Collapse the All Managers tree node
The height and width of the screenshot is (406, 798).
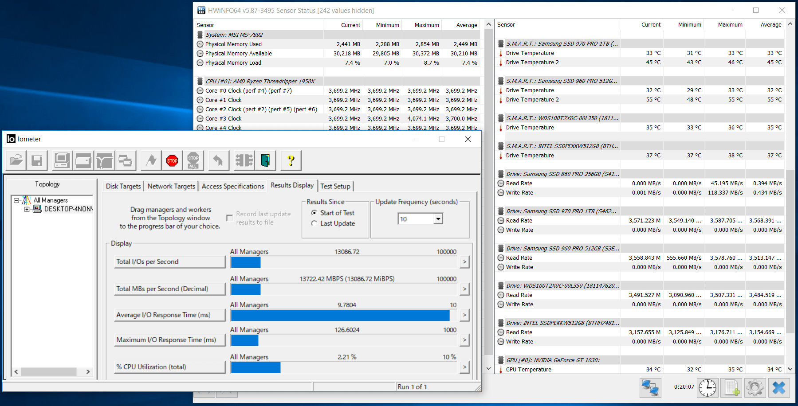pyautogui.click(x=16, y=200)
